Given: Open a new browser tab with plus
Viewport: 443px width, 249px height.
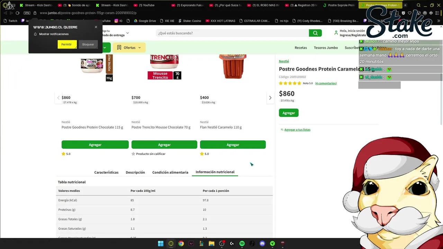Looking at the screenshot, I should [405, 5].
